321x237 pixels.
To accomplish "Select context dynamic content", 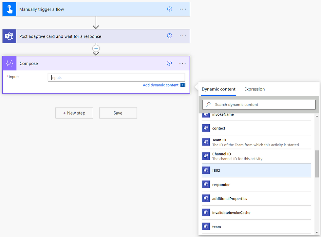I will pyautogui.click(x=256, y=128).
